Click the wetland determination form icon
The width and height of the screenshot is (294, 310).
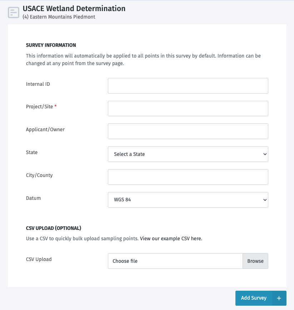tap(13, 12)
